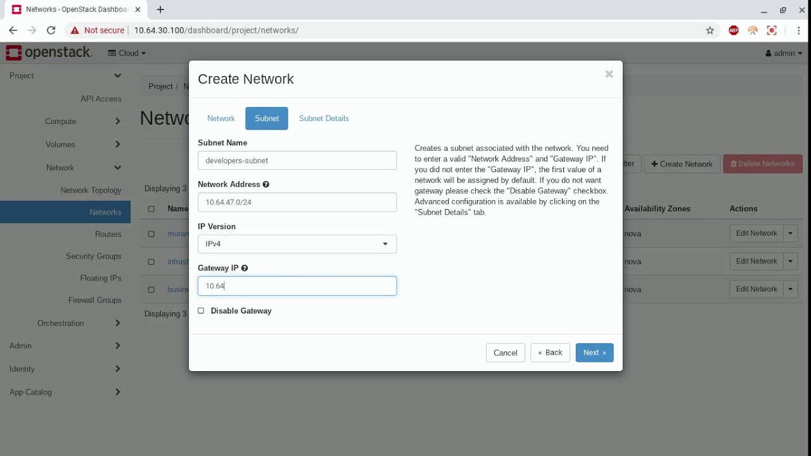
Task: Select the Subnet tab
Action: [267, 118]
